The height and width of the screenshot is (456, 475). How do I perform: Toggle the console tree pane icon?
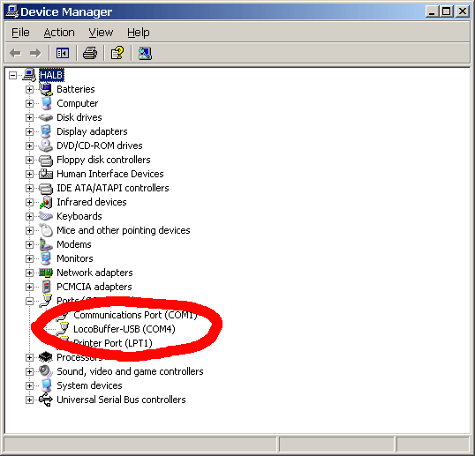(x=63, y=53)
